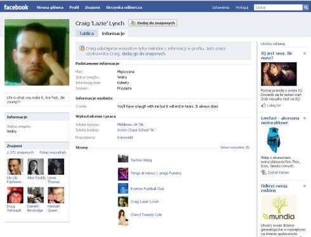
Task: Click the Lubię to thumbs-up icon
Action: [263, 105]
